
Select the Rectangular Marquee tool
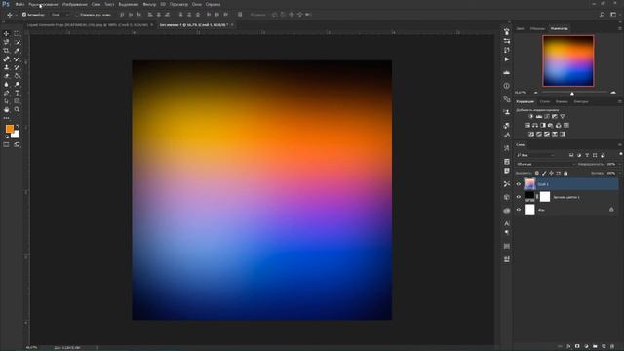tap(18, 33)
